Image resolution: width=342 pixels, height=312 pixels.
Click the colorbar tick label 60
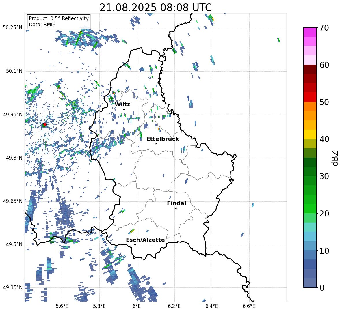324,65
